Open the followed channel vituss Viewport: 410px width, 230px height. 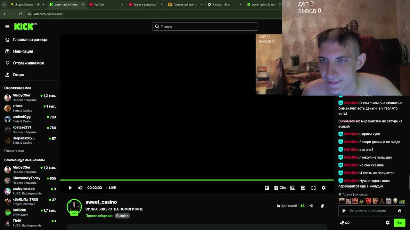click(30, 108)
